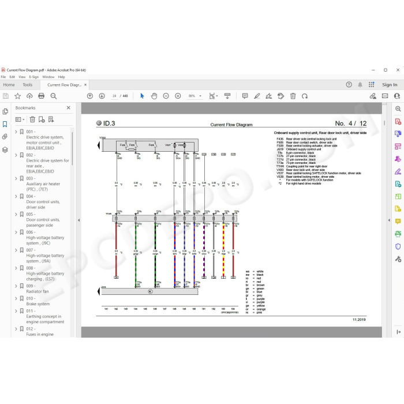404x404 pixels.
Task: Click the Sign In link
Action: pyautogui.click(x=390, y=84)
